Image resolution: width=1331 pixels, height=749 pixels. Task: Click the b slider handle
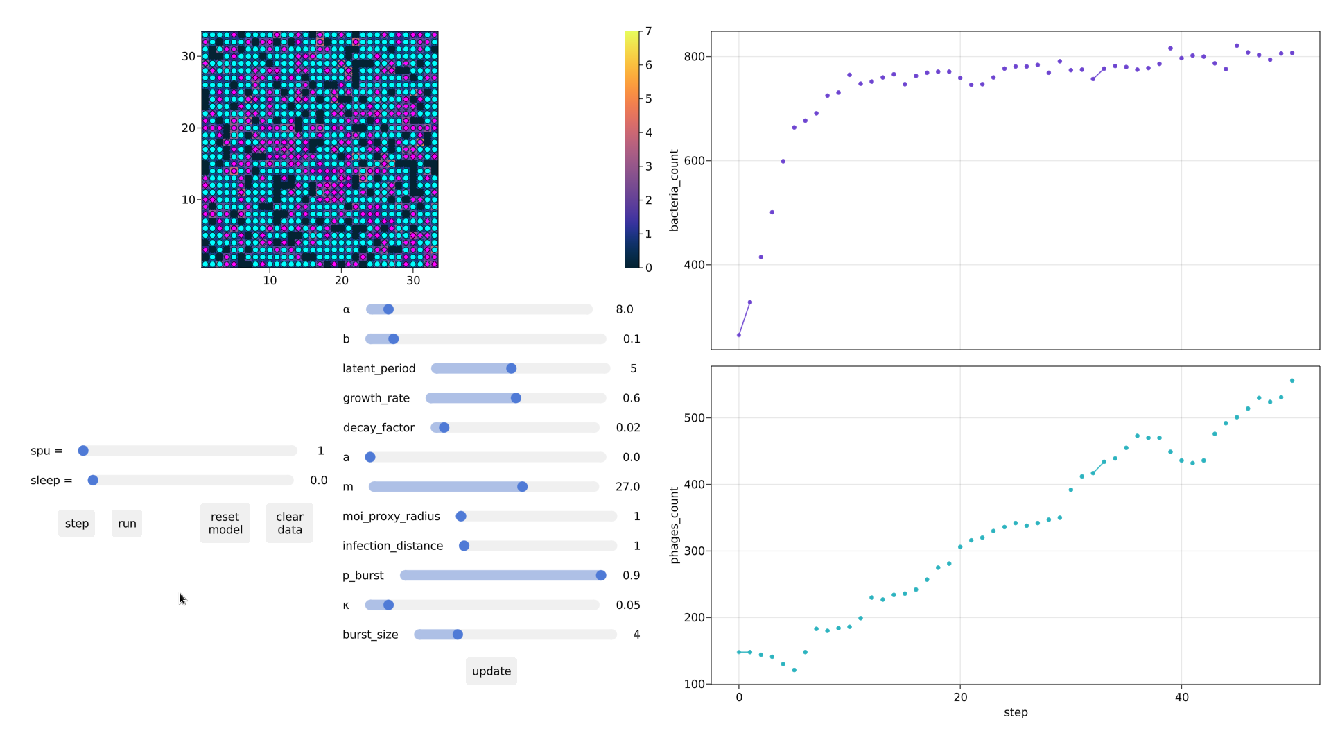coord(394,339)
